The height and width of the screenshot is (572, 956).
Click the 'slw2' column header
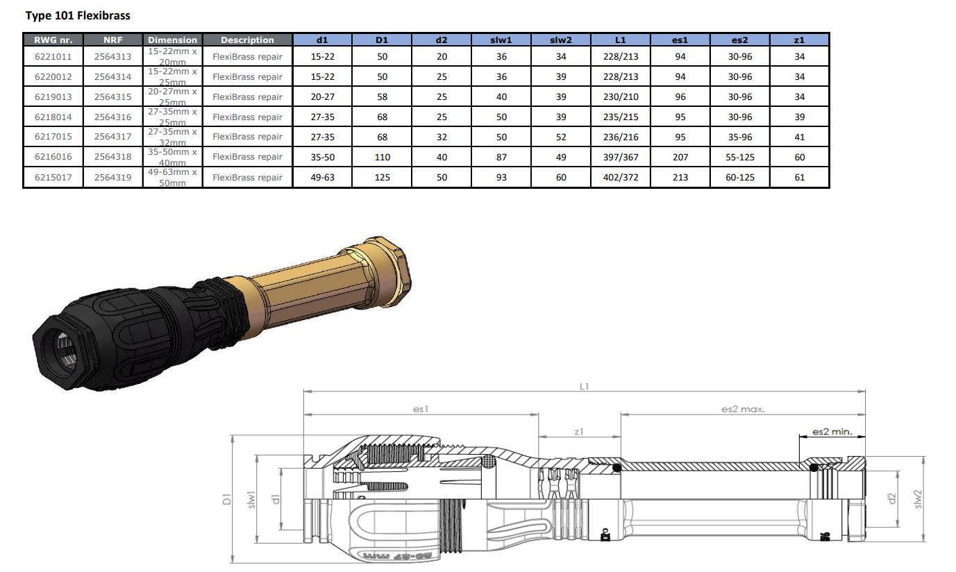click(561, 40)
